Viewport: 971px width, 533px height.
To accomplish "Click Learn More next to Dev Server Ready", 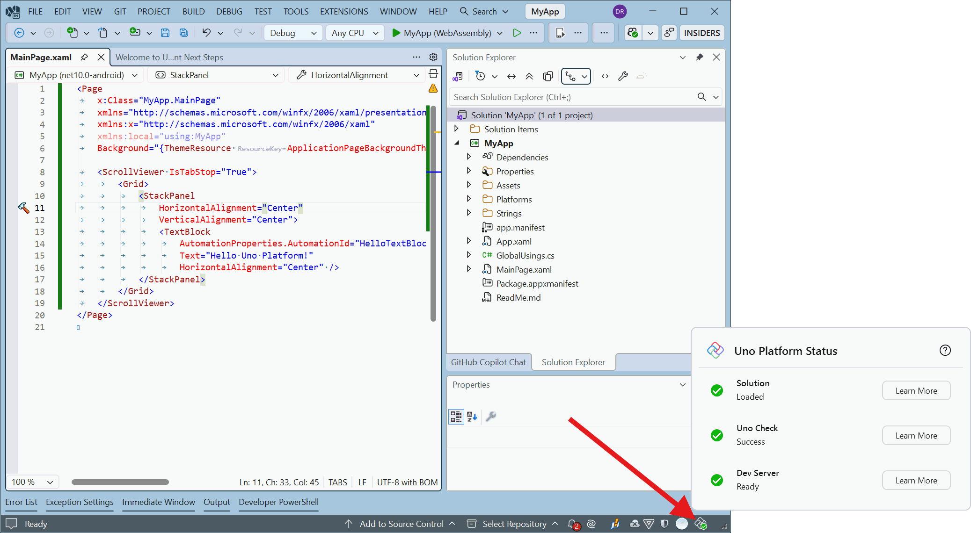I will pyautogui.click(x=916, y=480).
